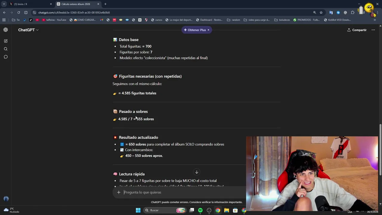
Task: Click the page vertical scrollbar
Action: 380,149
